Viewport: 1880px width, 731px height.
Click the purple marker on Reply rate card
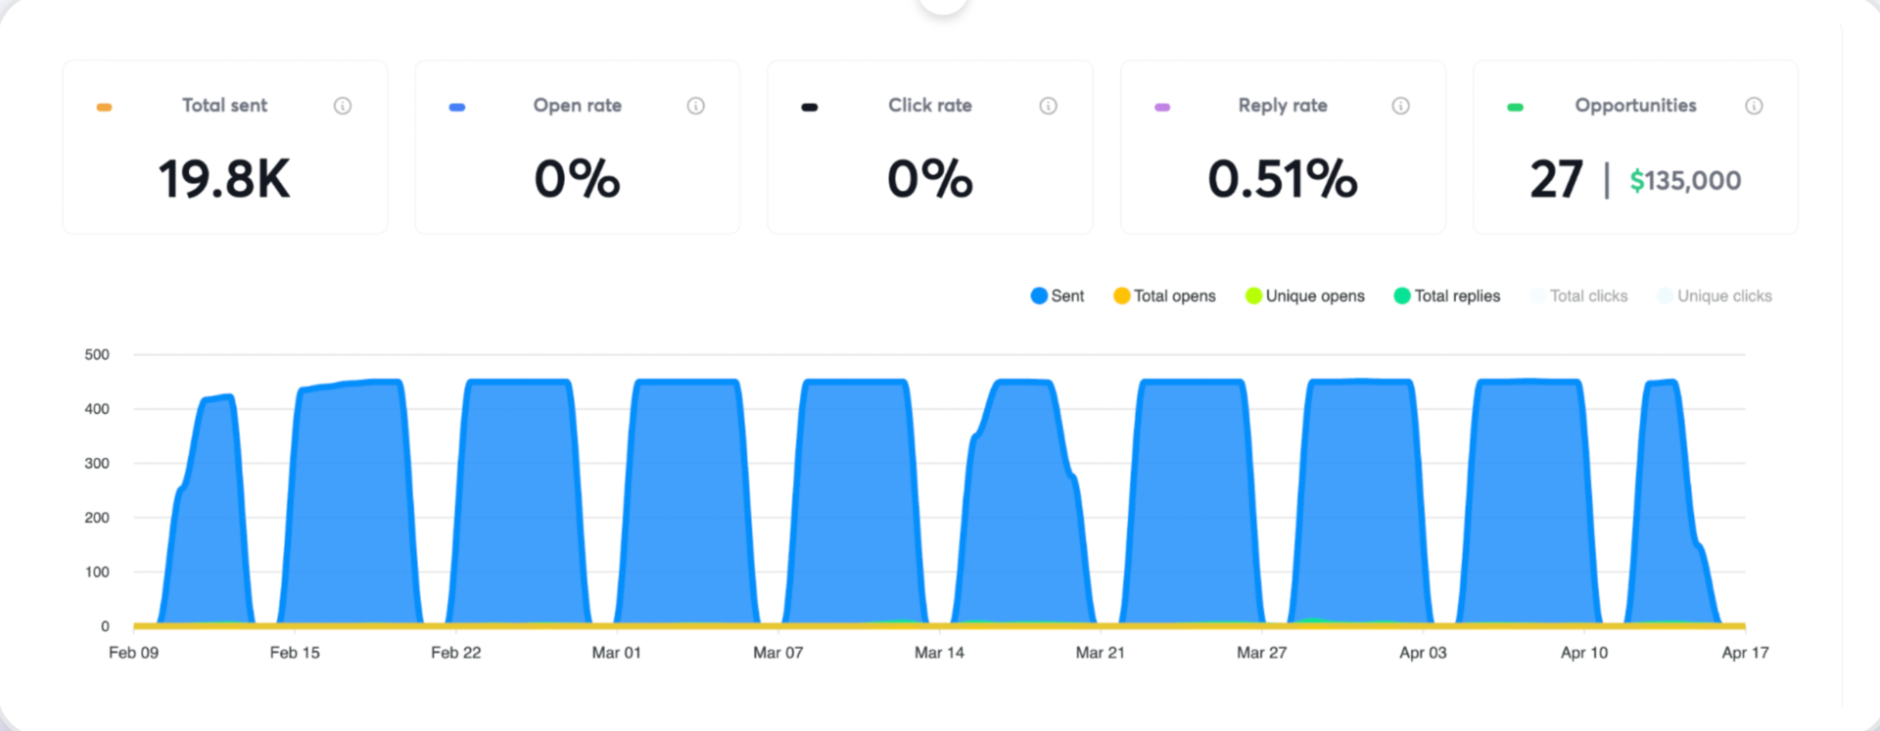point(1162,107)
